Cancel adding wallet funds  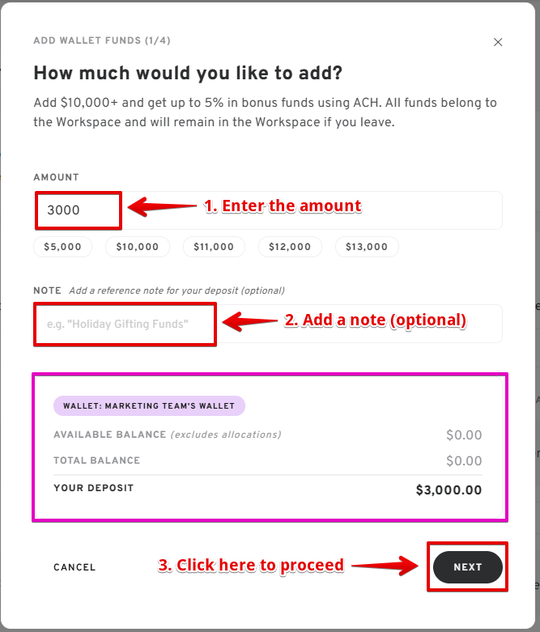pos(74,567)
